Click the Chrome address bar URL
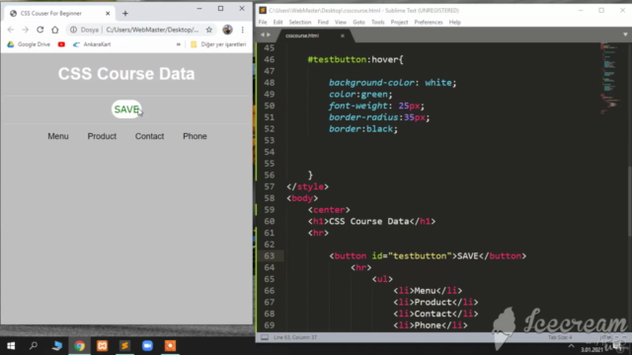The width and height of the screenshot is (632, 355). 152,30
